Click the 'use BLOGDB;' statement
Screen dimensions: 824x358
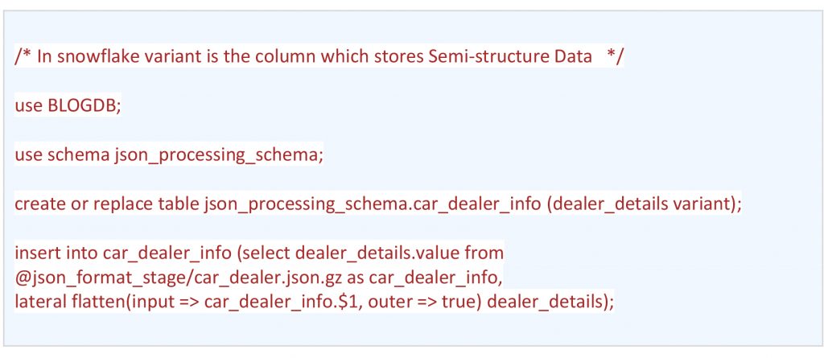coord(68,105)
